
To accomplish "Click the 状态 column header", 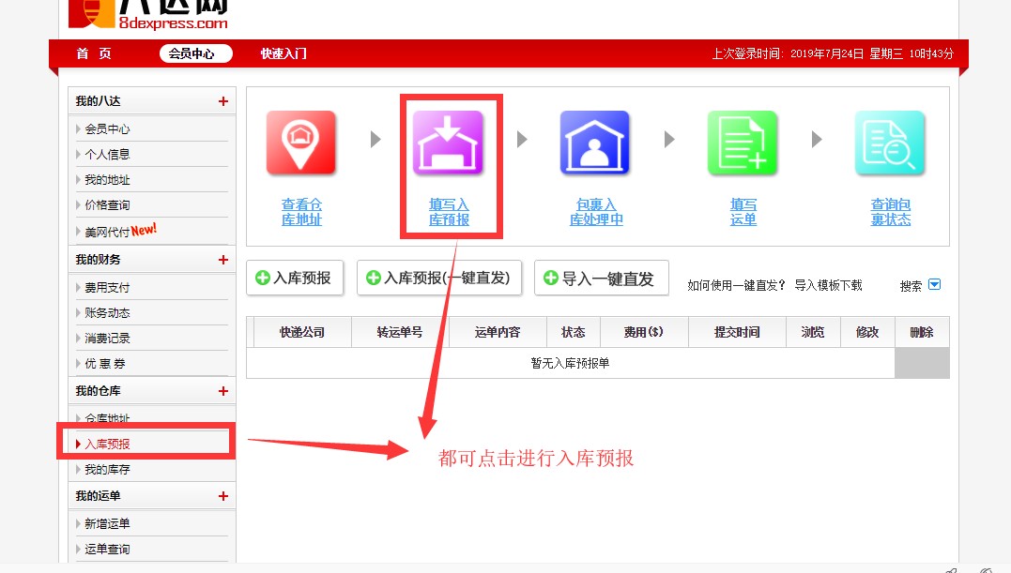I will click(x=574, y=332).
